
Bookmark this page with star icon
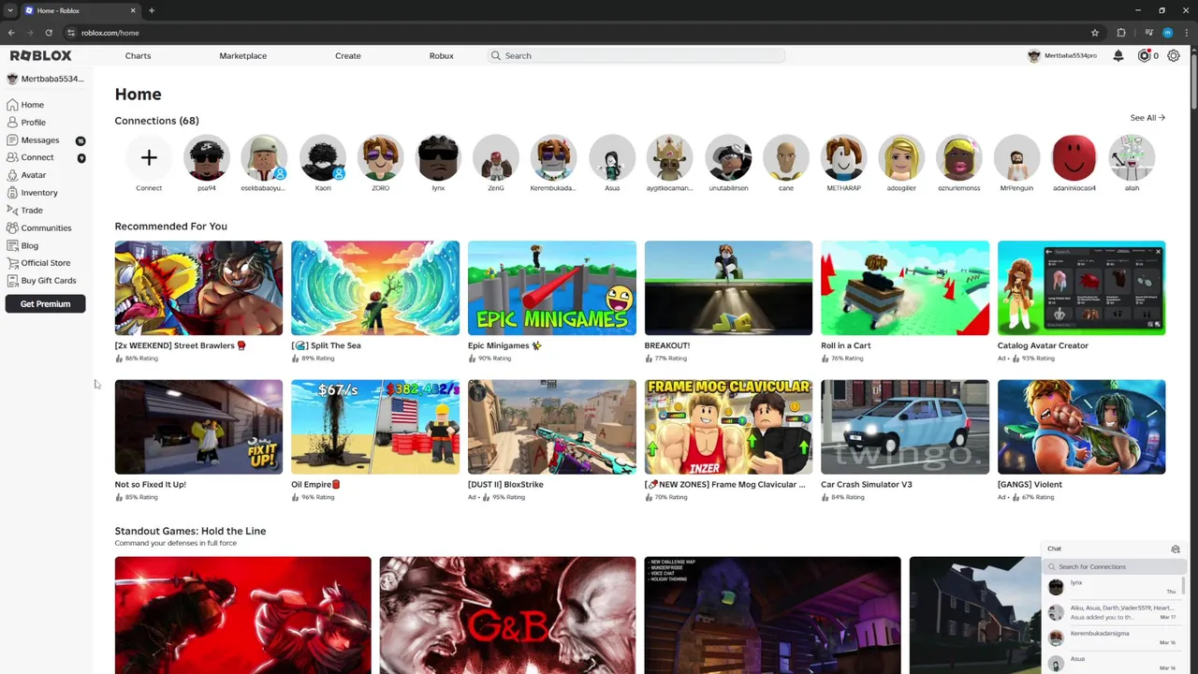point(1095,33)
